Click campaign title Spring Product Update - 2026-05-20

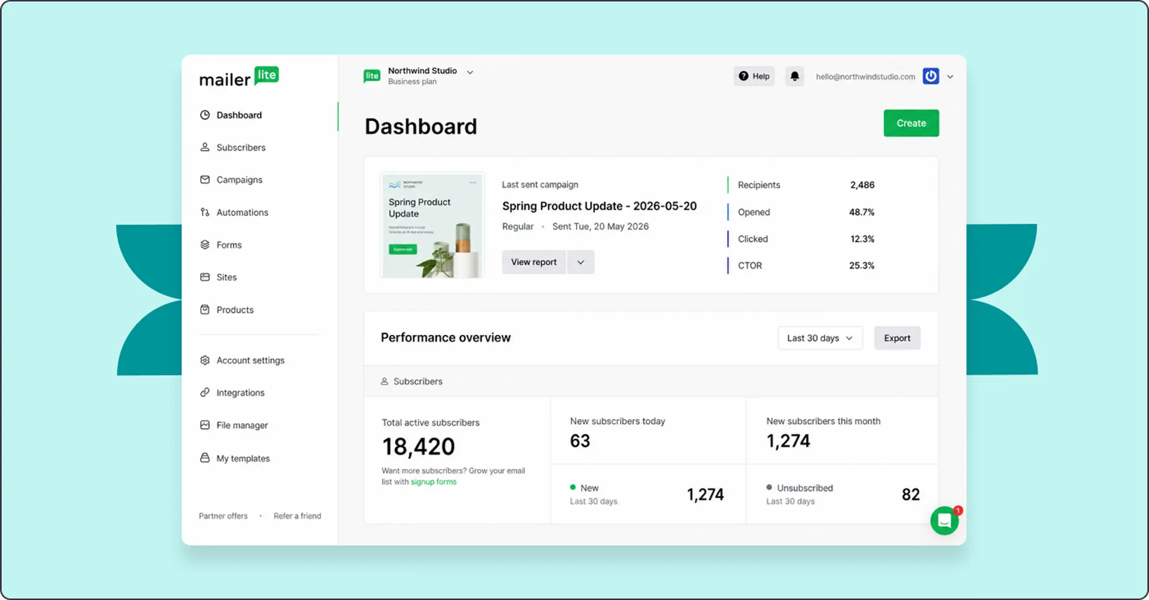tap(599, 206)
